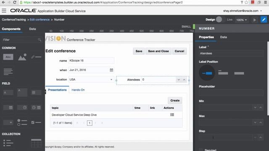
Task: Choose label-on-top position option
Action: [223, 73]
